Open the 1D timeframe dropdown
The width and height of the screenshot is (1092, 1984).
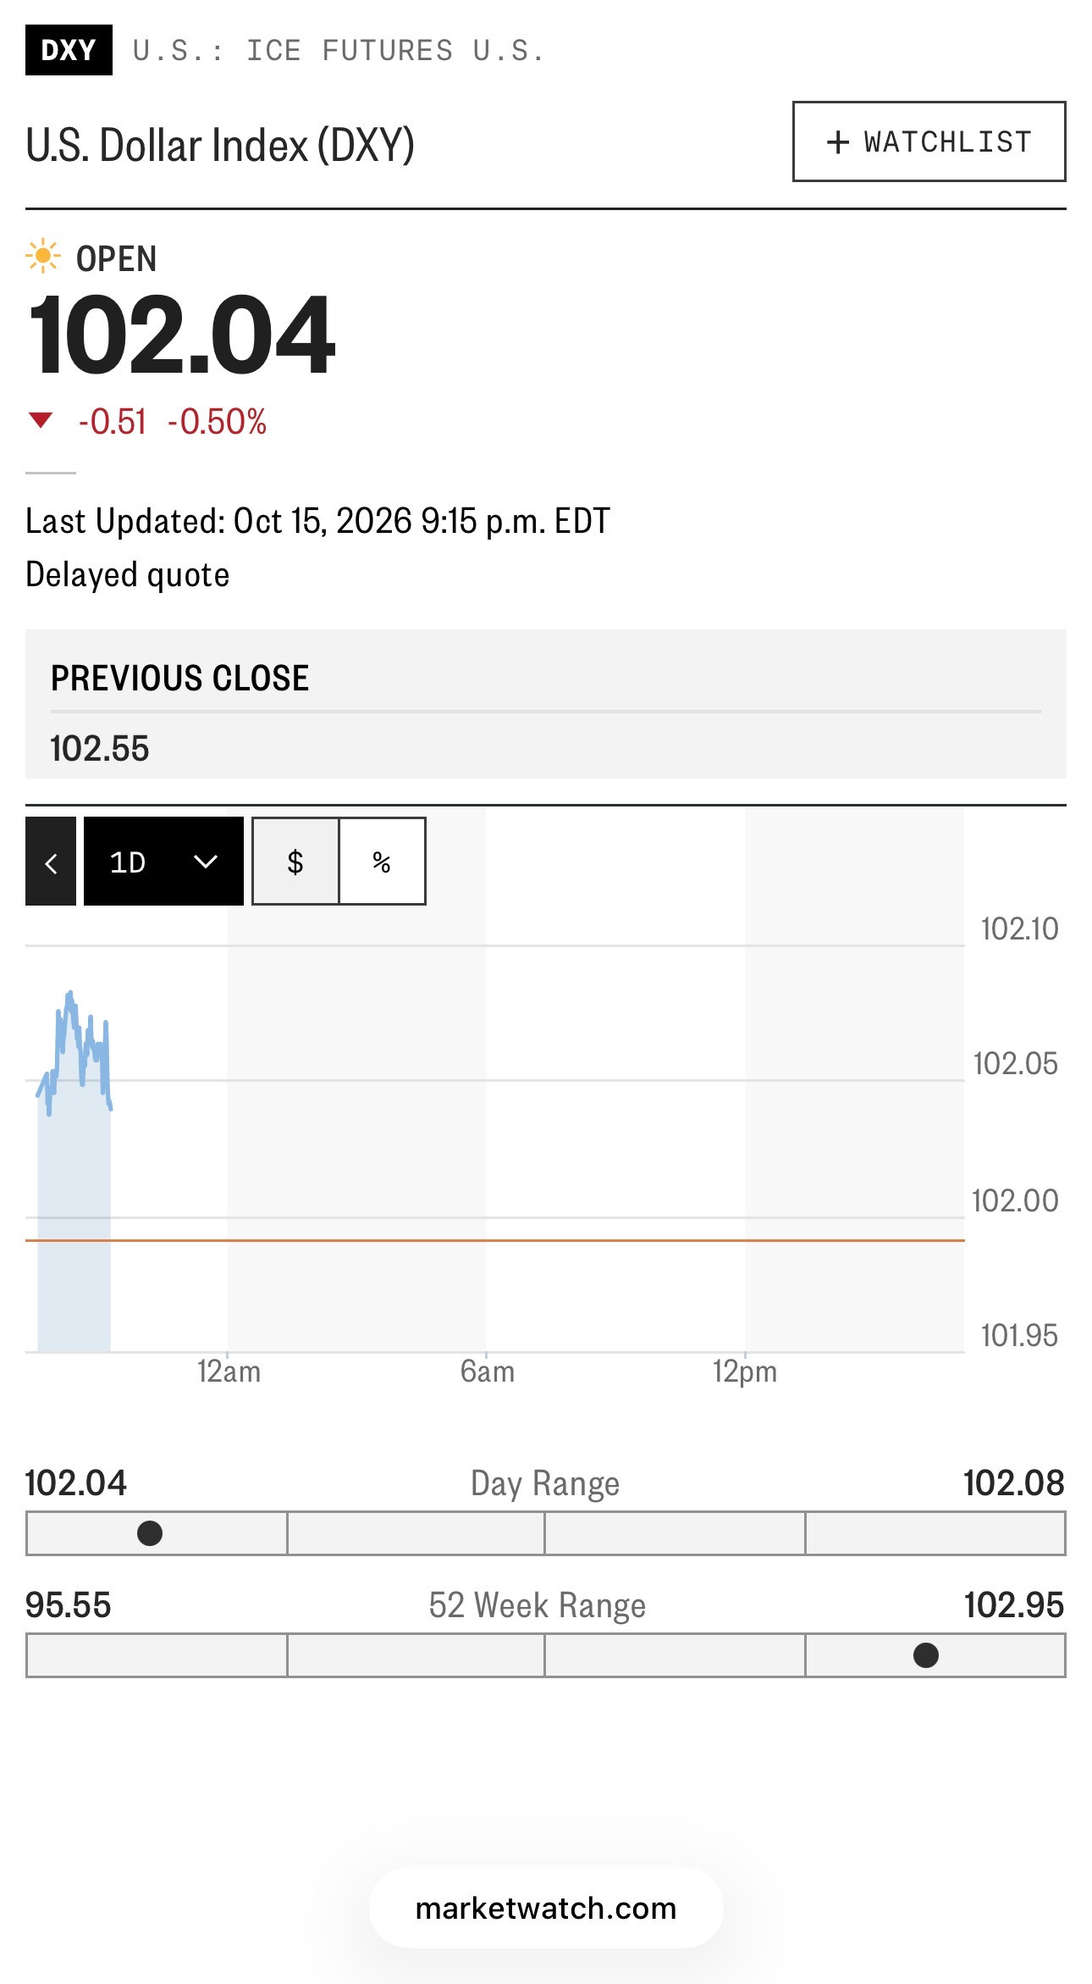[x=163, y=862]
